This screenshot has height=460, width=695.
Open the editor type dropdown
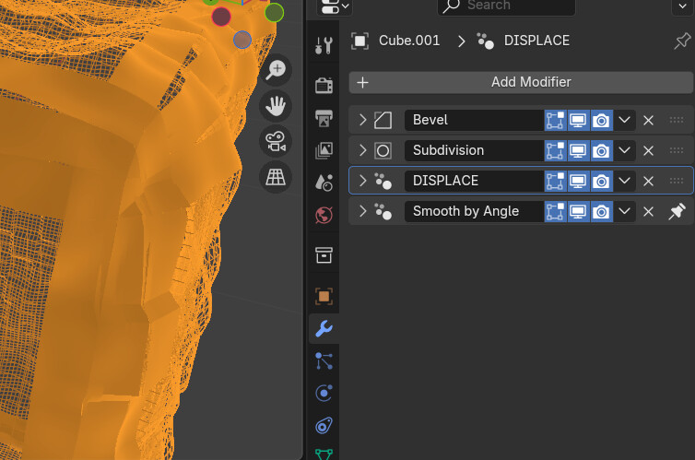pyautogui.click(x=335, y=6)
